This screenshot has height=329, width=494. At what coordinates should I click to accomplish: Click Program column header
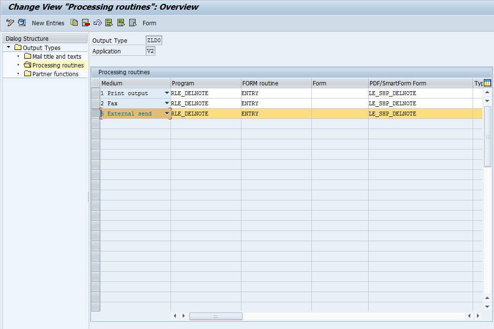click(x=206, y=83)
